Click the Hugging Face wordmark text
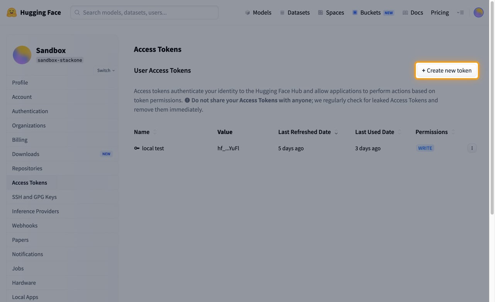 (x=41, y=12)
